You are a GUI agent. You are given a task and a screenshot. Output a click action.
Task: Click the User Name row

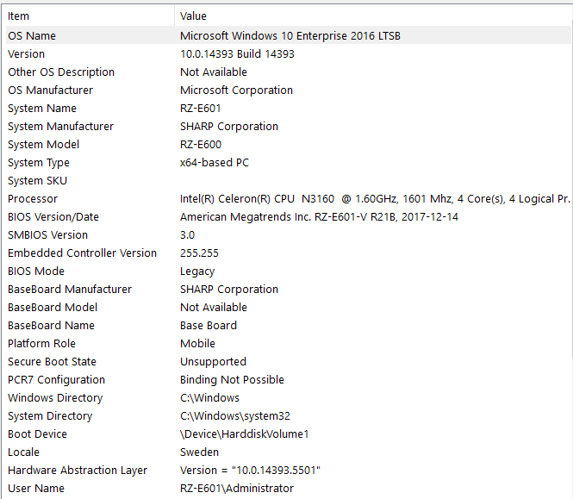(34, 489)
